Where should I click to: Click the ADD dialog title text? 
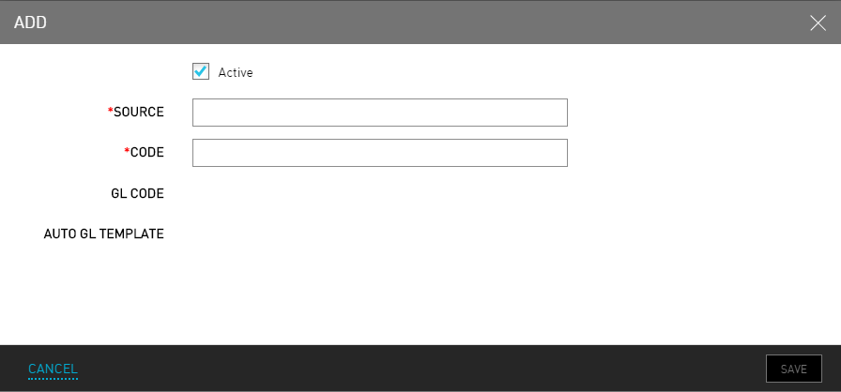click(30, 23)
